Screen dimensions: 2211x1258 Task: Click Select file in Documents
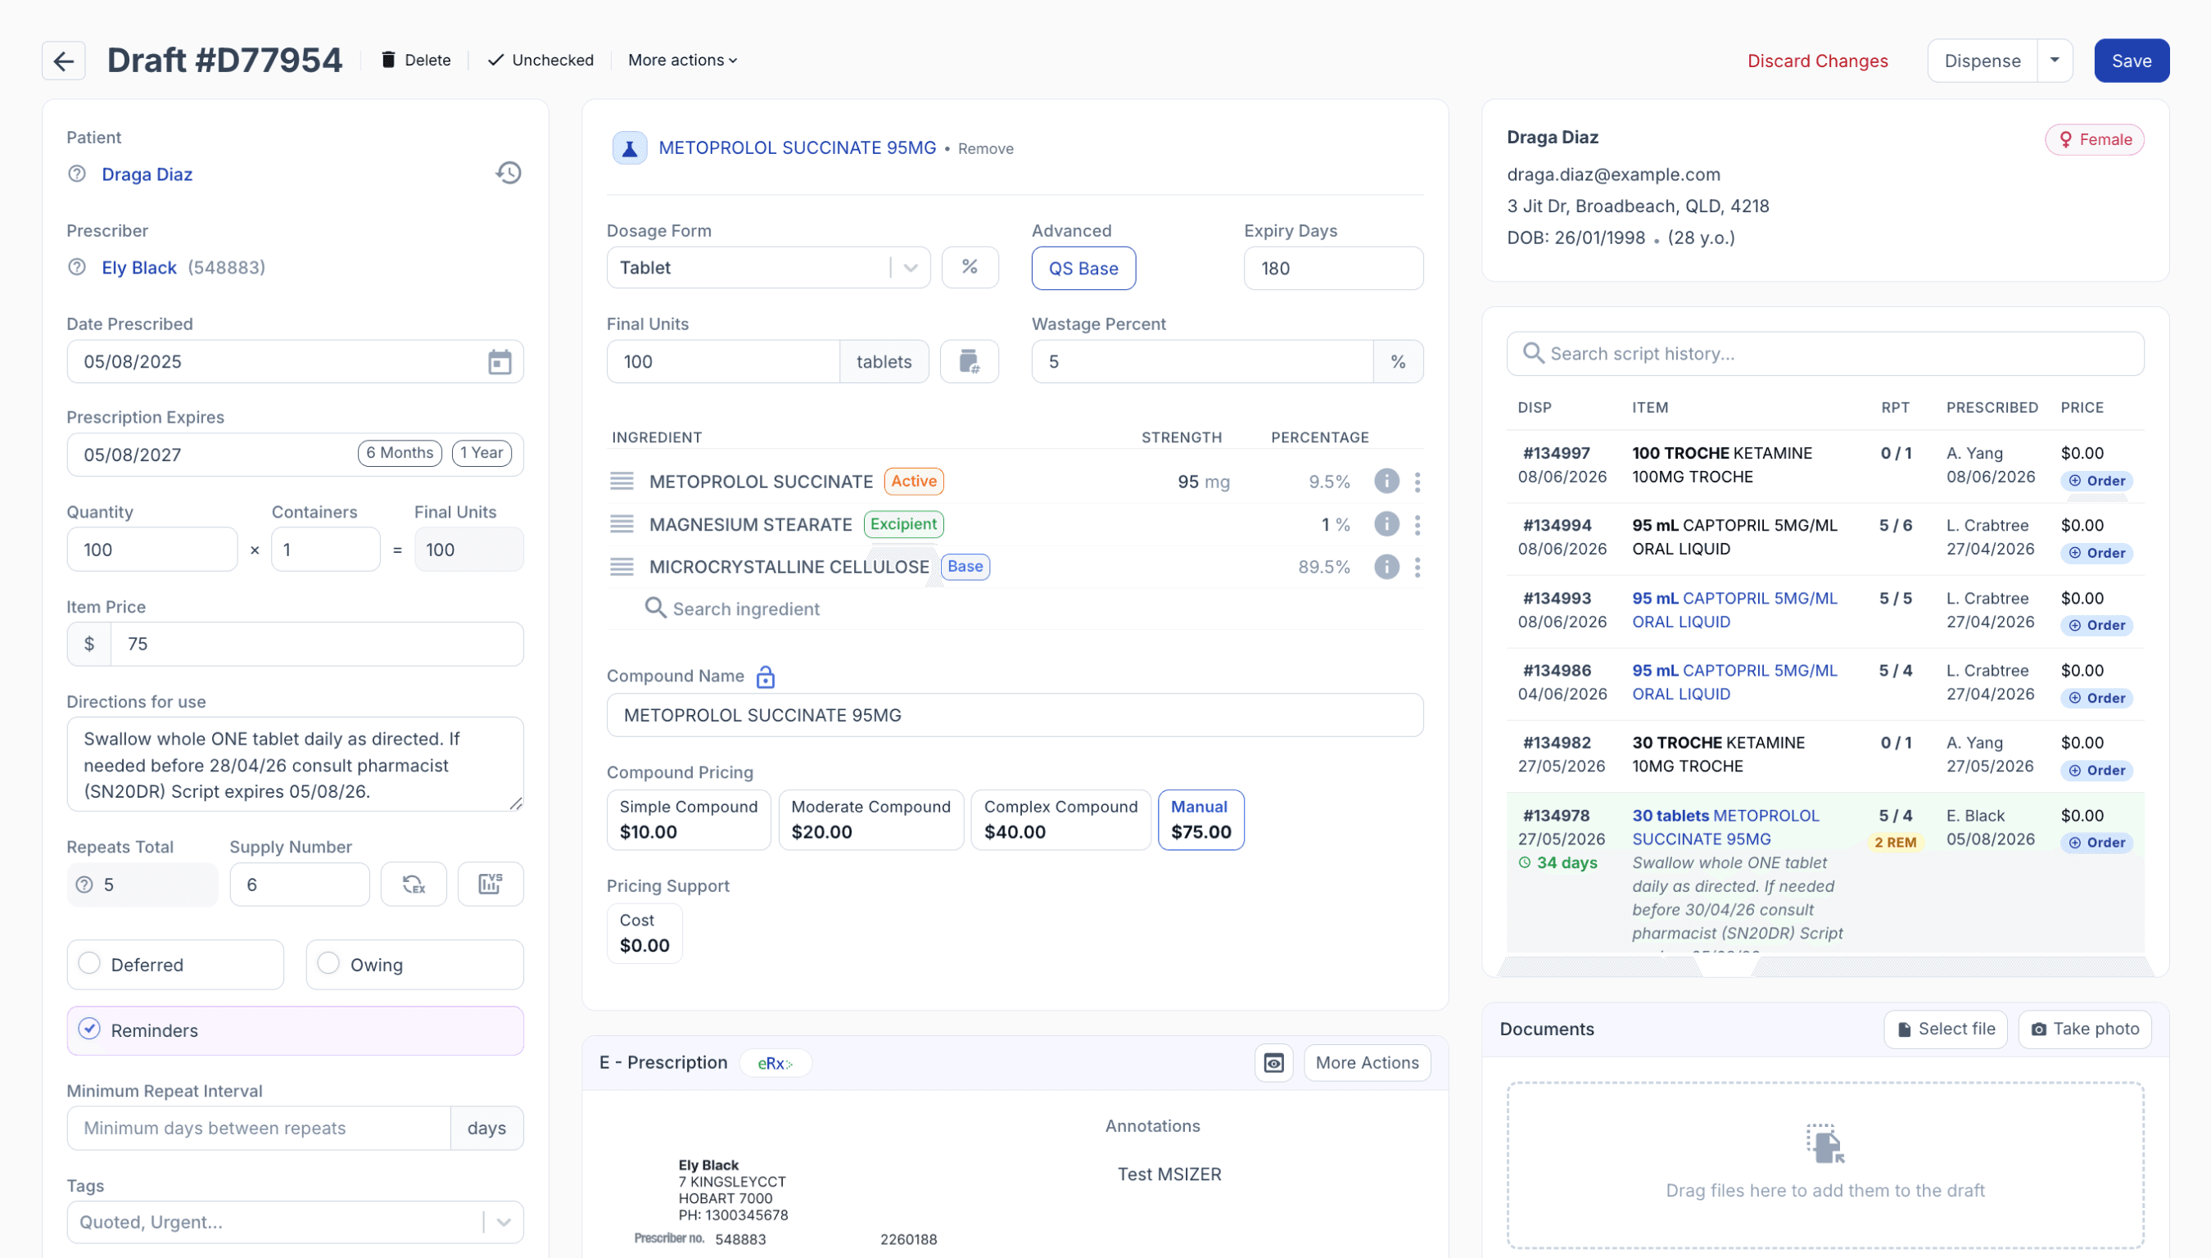tap(1945, 1029)
